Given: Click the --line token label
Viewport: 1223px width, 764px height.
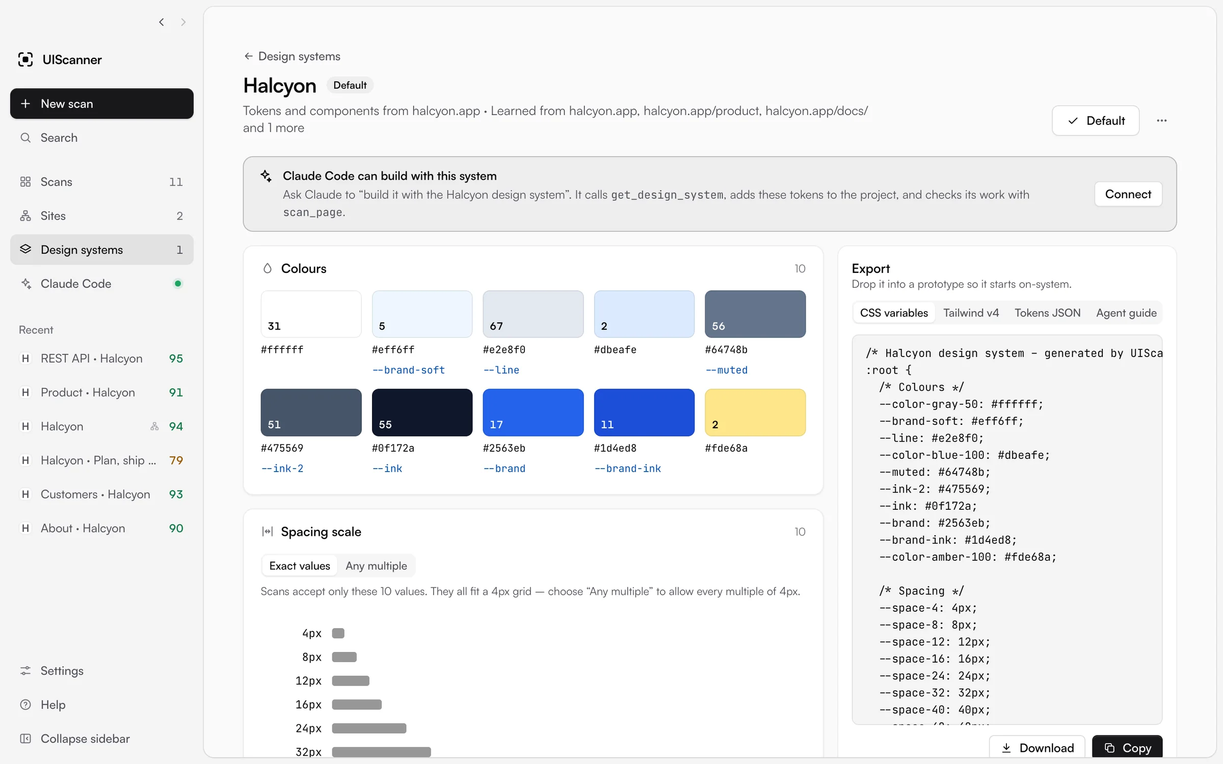Looking at the screenshot, I should coord(501,370).
